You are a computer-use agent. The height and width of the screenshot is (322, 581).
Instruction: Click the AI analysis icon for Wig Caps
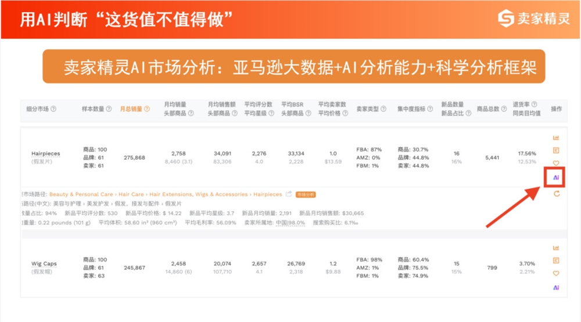click(x=556, y=287)
